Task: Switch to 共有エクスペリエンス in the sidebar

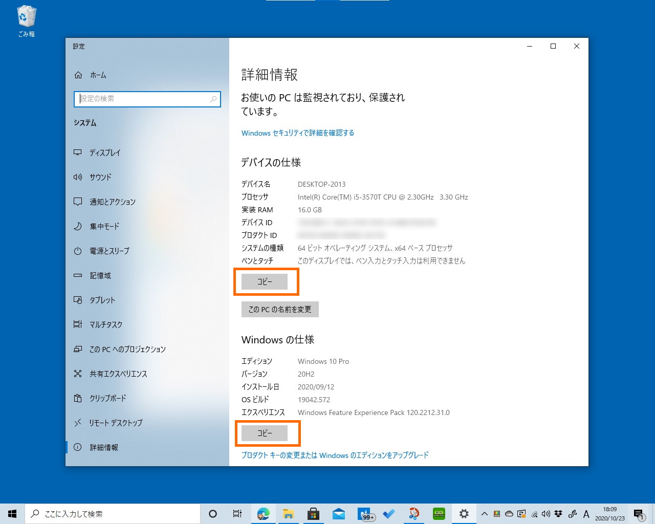Action: tap(117, 374)
